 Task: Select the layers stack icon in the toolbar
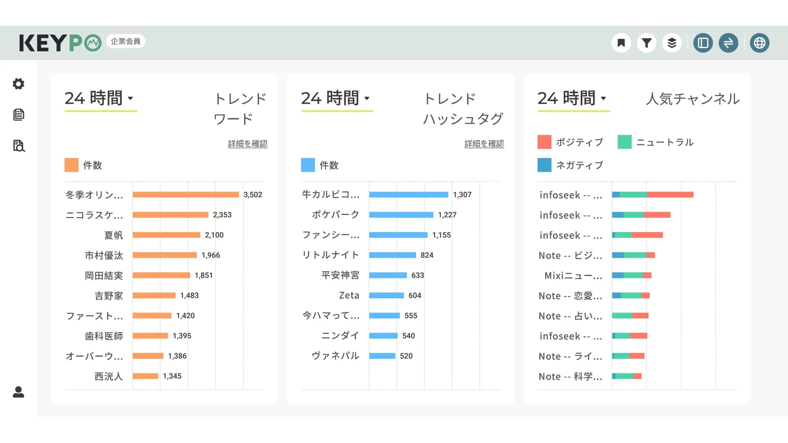click(x=672, y=42)
